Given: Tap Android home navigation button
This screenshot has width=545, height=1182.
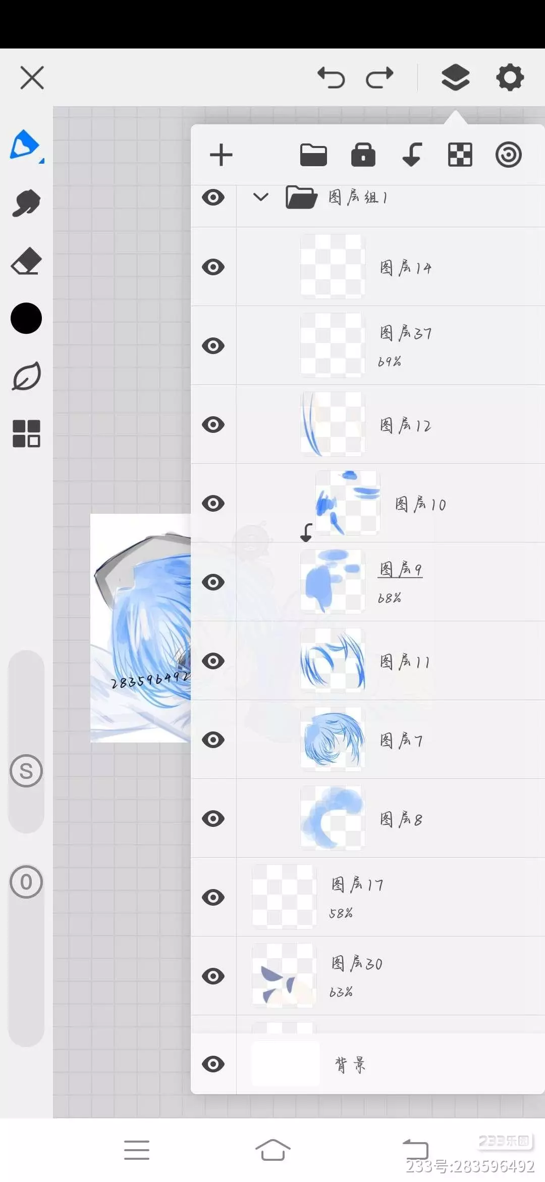Looking at the screenshot, I should 272,1150.
